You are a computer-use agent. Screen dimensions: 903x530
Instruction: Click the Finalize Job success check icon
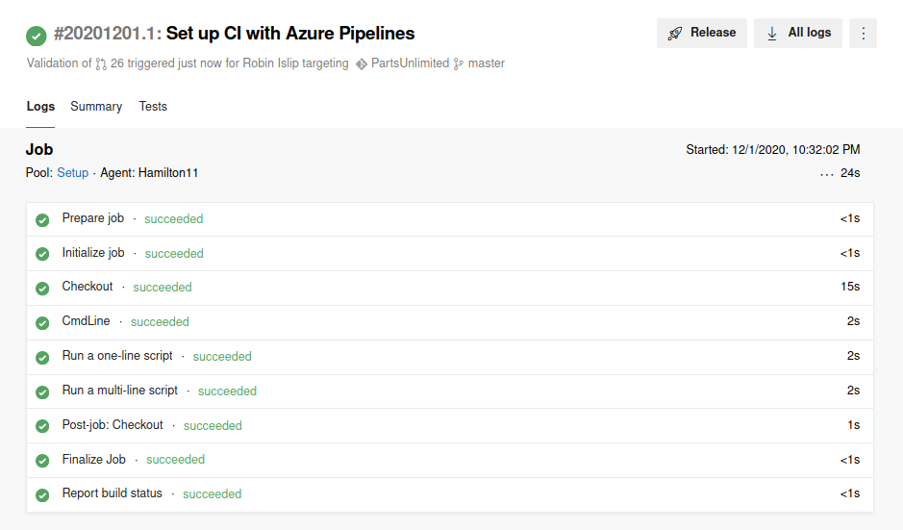(x=42, y=460)
